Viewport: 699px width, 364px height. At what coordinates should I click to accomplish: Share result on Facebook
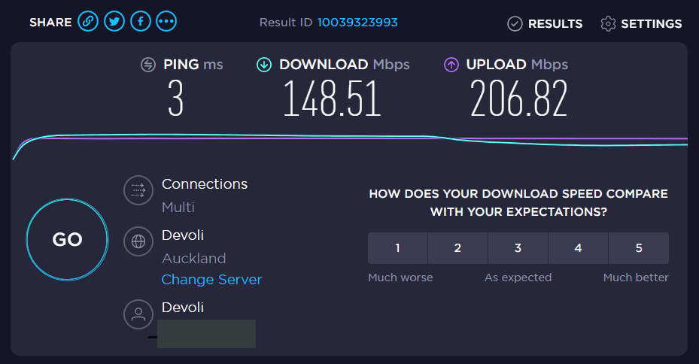(141, 22)
